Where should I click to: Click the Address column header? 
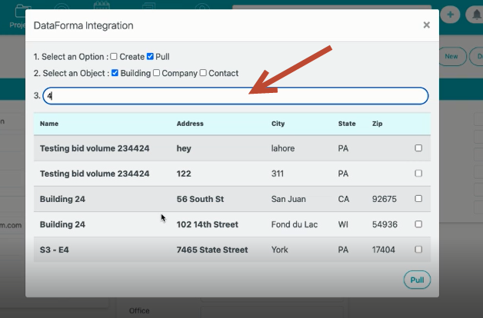190,124
